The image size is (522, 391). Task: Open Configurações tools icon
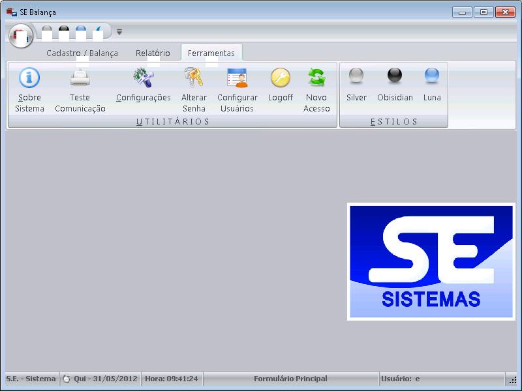point(143,78)
